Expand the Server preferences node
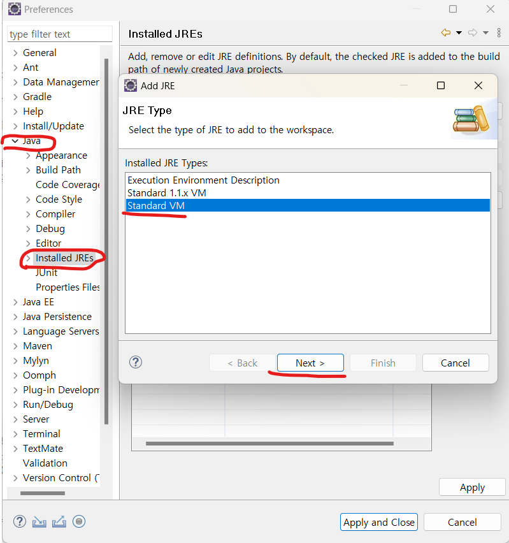This screenshot has height=543, width=509. tap(15, 419)
